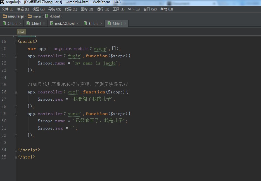The width and height of the screenshot is (261, 181).
Task: Click the angularjs breadcrumb folder
Action: point(13,16)
